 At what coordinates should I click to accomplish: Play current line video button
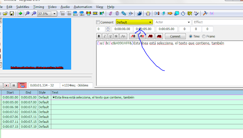coord(6,86)
